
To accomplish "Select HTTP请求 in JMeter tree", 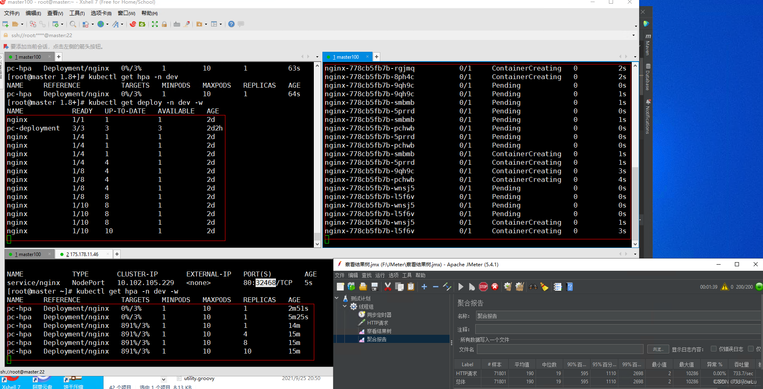I will tap(377, 323).
